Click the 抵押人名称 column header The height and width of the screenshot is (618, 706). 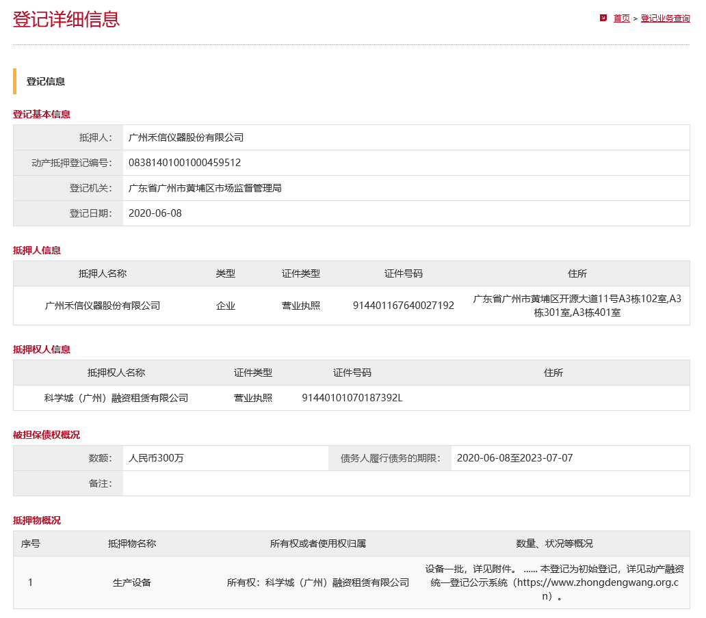(103, 273)
